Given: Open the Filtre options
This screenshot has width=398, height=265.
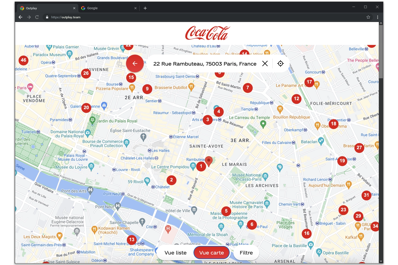Looking at the screenshot, I should tap(246, 253).
